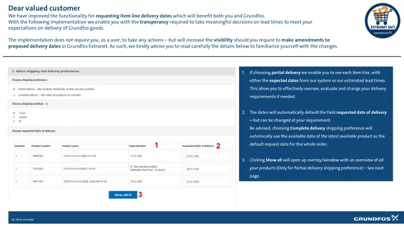404x227 pixels.
Task: Click the Quantity column header
Action: (x=20, y=146)
